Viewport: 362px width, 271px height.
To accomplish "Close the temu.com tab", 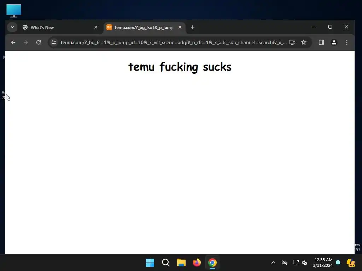I will click(180, 27).
